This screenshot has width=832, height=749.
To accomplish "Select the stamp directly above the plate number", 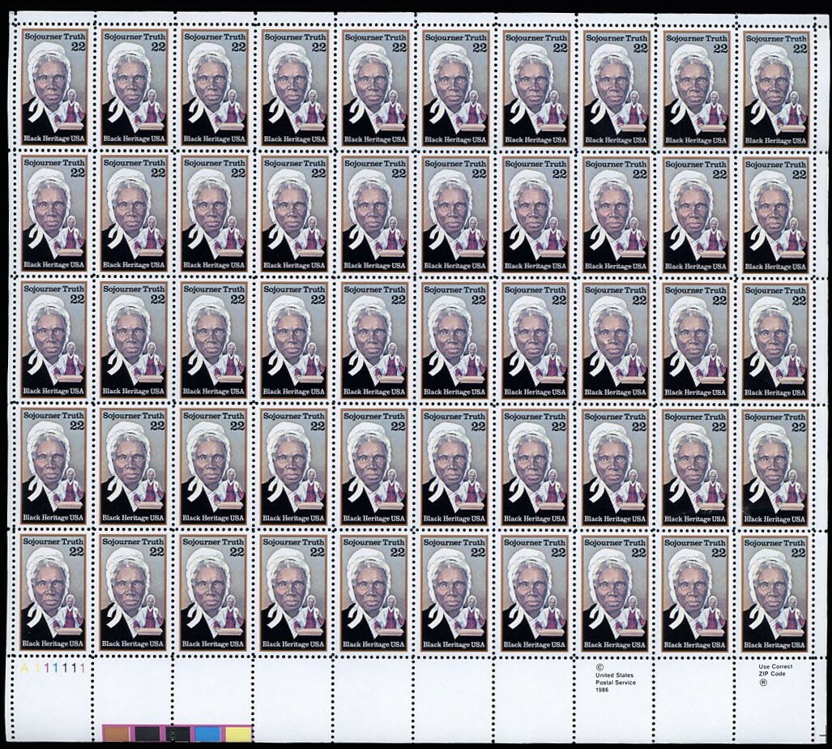I will [53, 593].
